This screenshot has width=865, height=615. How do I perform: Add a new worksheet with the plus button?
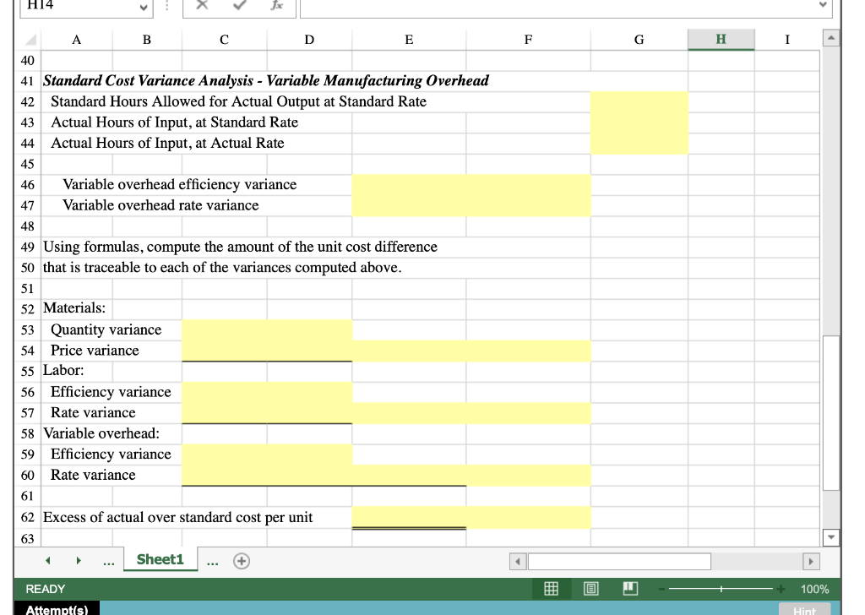click(x=241, y=559)
